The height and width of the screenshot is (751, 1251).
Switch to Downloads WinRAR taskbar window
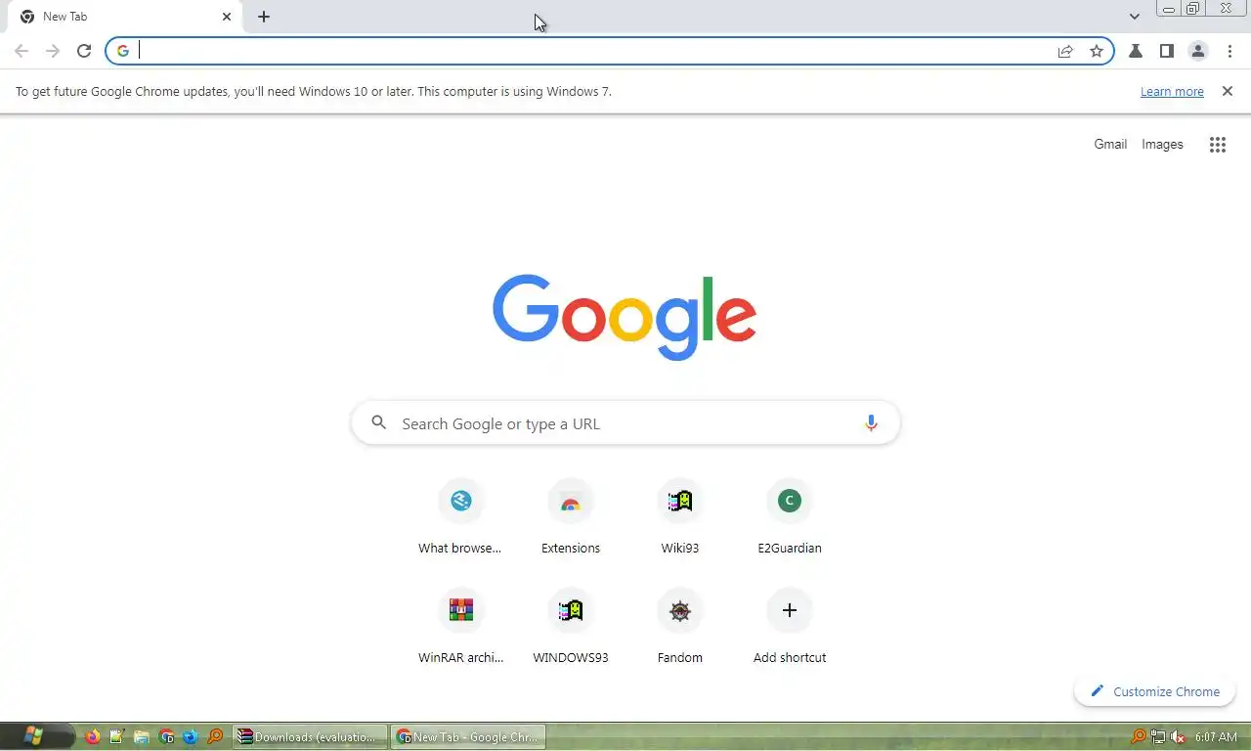coord(310,736)
